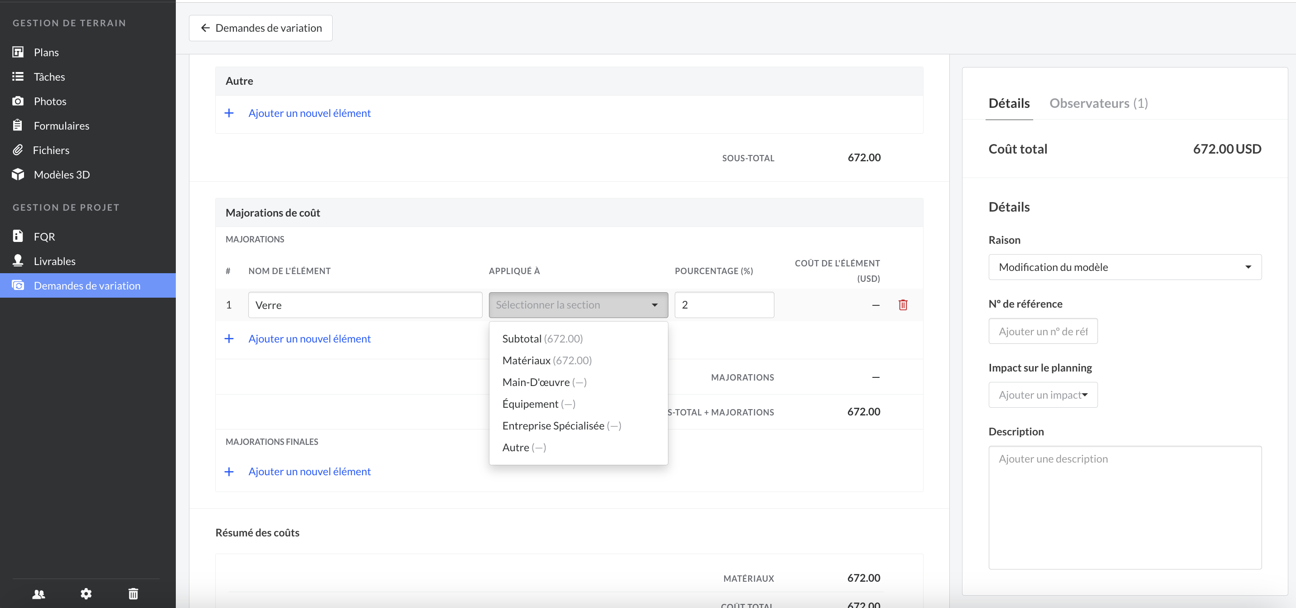
Task: Select Demandes de variation sidebar item
Action: (87, 285)
